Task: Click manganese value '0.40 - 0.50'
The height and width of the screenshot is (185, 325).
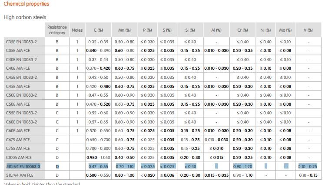Action: (124, 158)
